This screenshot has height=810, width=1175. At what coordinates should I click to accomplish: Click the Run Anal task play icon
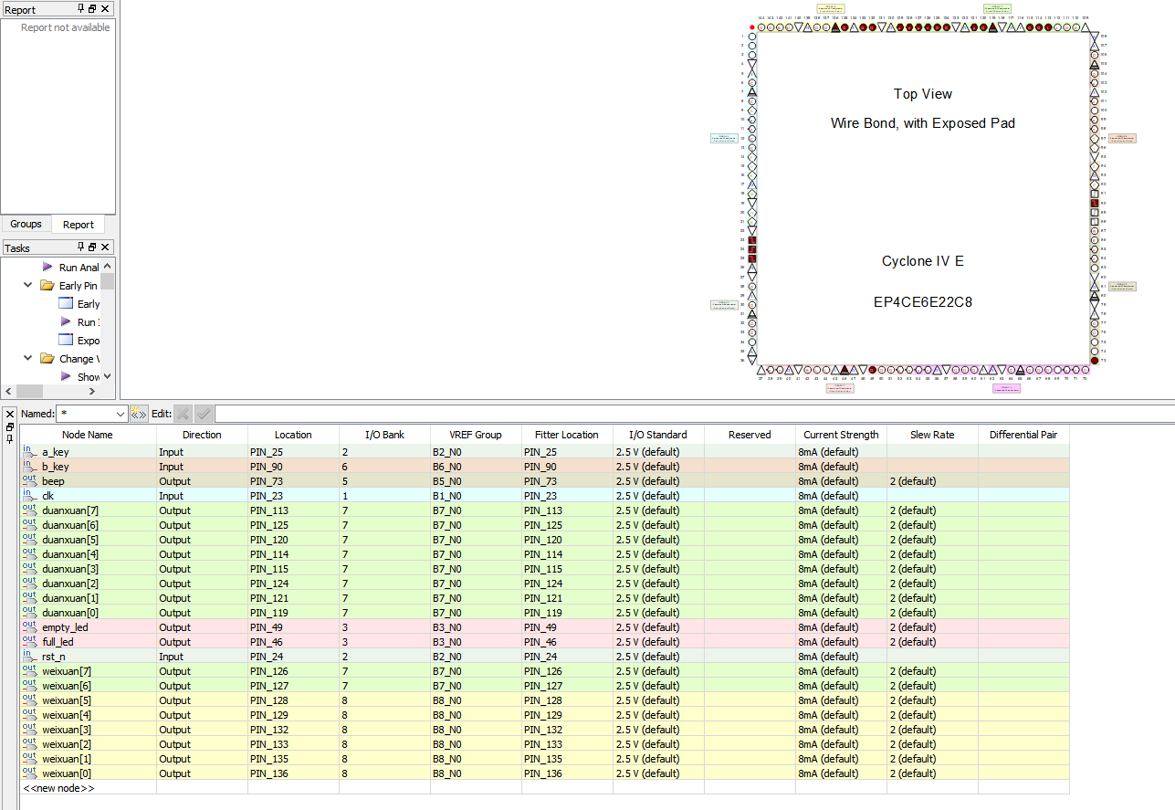pyautogui.click(x=47, y=267)
